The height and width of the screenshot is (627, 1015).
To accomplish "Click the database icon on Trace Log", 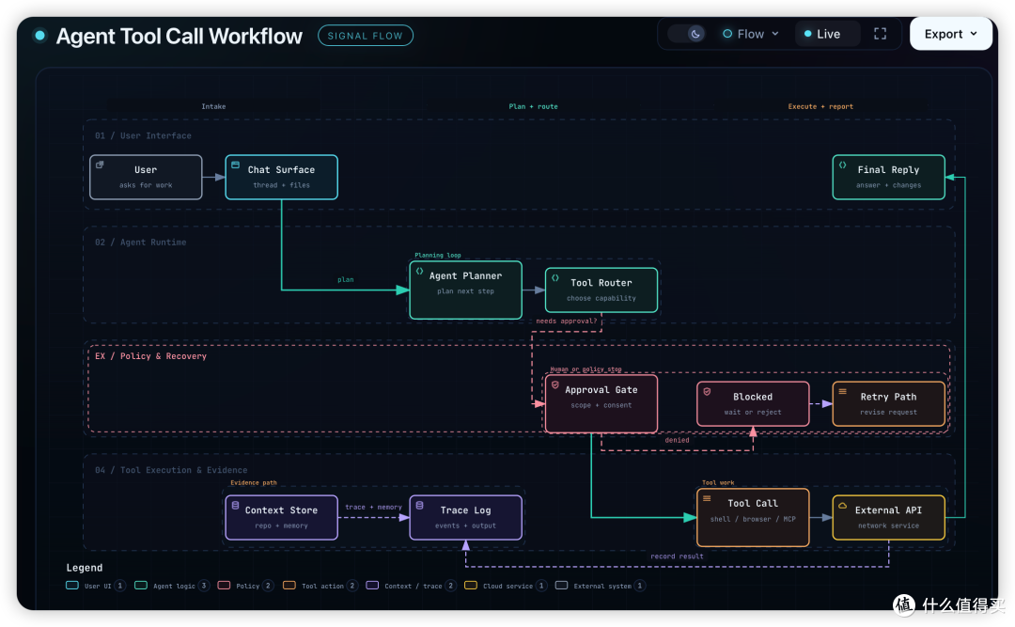I will point(419,505).
